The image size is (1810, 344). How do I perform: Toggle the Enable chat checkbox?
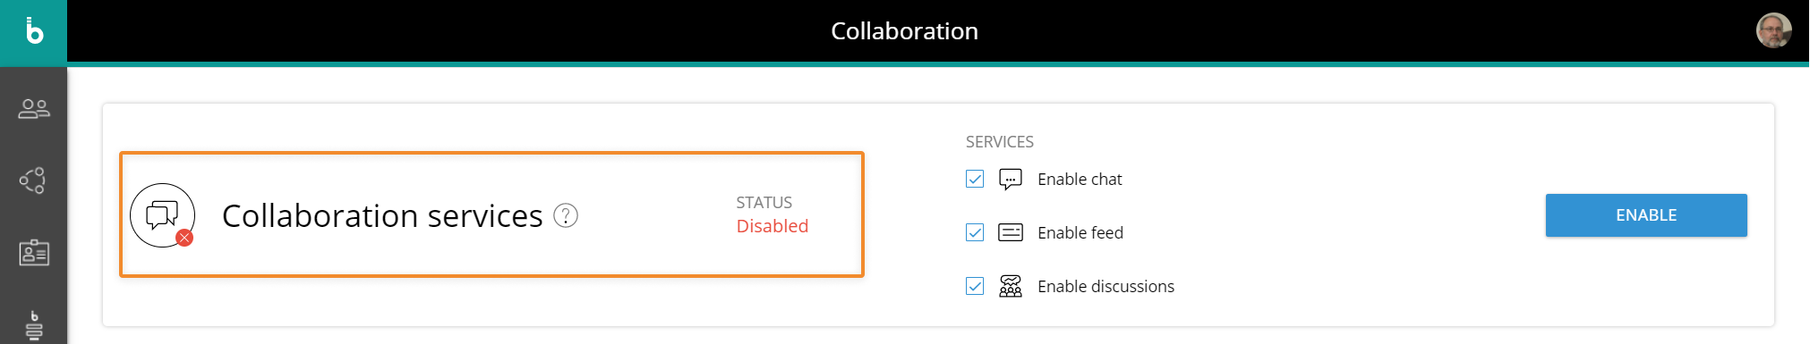(x=975, y=179)
